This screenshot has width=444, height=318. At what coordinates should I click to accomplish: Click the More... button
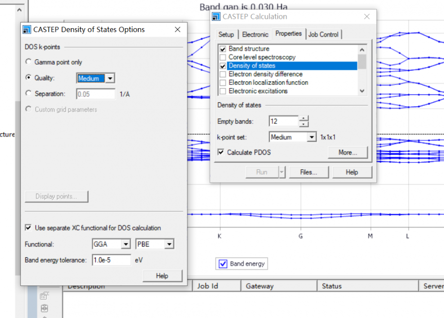click(348, 153)
